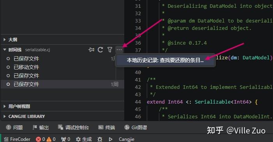Click 'Serializable<Int64>' on line 44
Image resolution: width=273 pixels, height=142 pixels.
(x=223, y=102)
